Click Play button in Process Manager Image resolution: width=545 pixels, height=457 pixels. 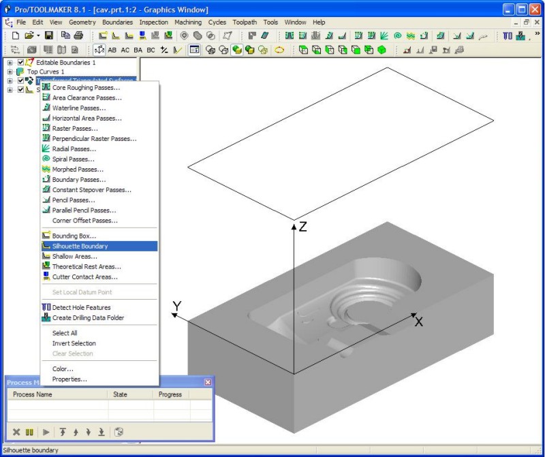click(46, 432)
